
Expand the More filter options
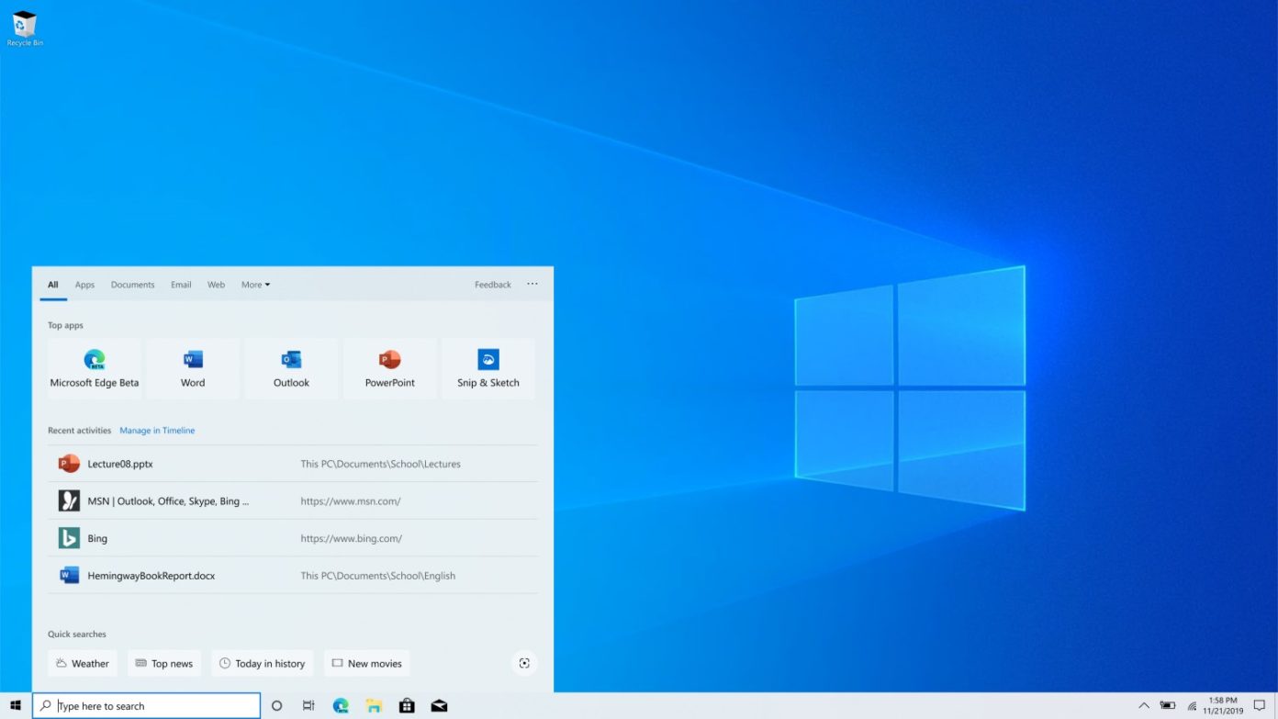pyautogui.click(x=255, y=285)
